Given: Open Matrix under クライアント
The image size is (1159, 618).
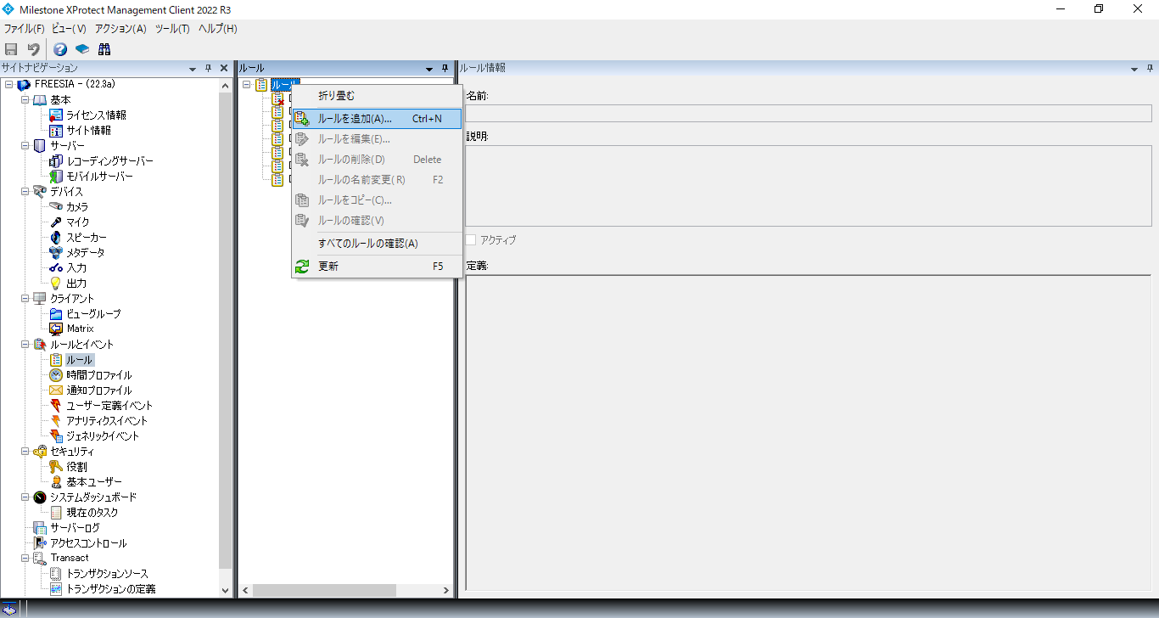Looking at the screenshot, I should click(80, 329).
